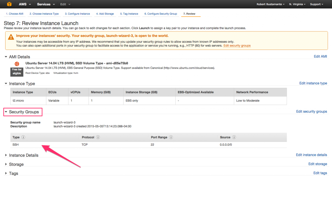Click the security group name launch-wizard-3
Screen dimensions: 332x199
[x=65, y=123]
